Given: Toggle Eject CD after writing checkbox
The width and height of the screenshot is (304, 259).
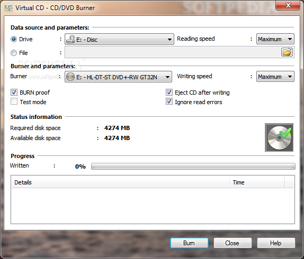Looking at the screenshot, I should tap(169, 92).
